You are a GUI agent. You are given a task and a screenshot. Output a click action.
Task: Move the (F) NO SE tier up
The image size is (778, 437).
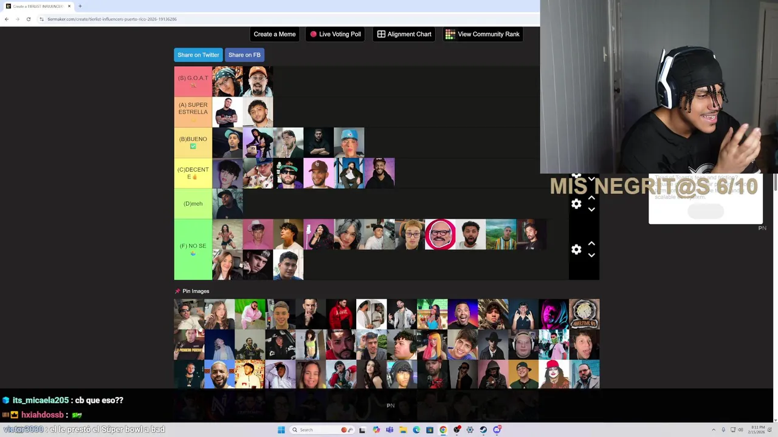(591, 243)
